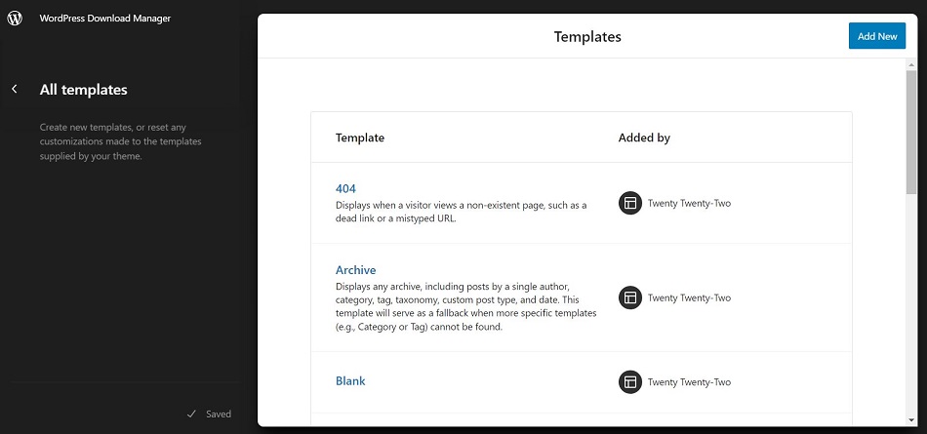Click the scrollbar down arrow
The image size is (927, 434).
911,420
